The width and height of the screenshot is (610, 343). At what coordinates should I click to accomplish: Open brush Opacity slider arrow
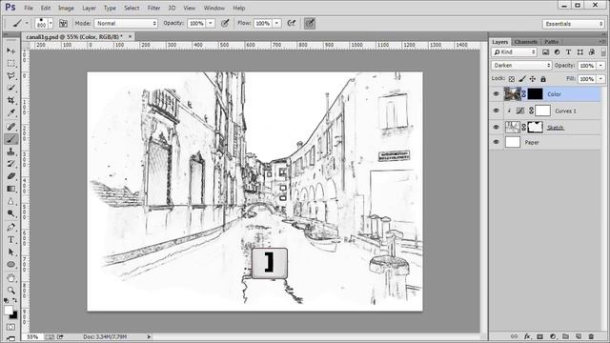point(211,23)
